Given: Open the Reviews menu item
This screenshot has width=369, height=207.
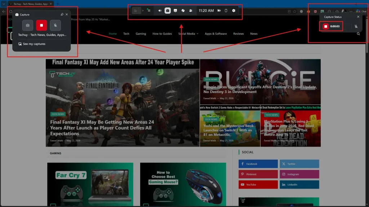Looking at the screenshot, I should (239, 33).
